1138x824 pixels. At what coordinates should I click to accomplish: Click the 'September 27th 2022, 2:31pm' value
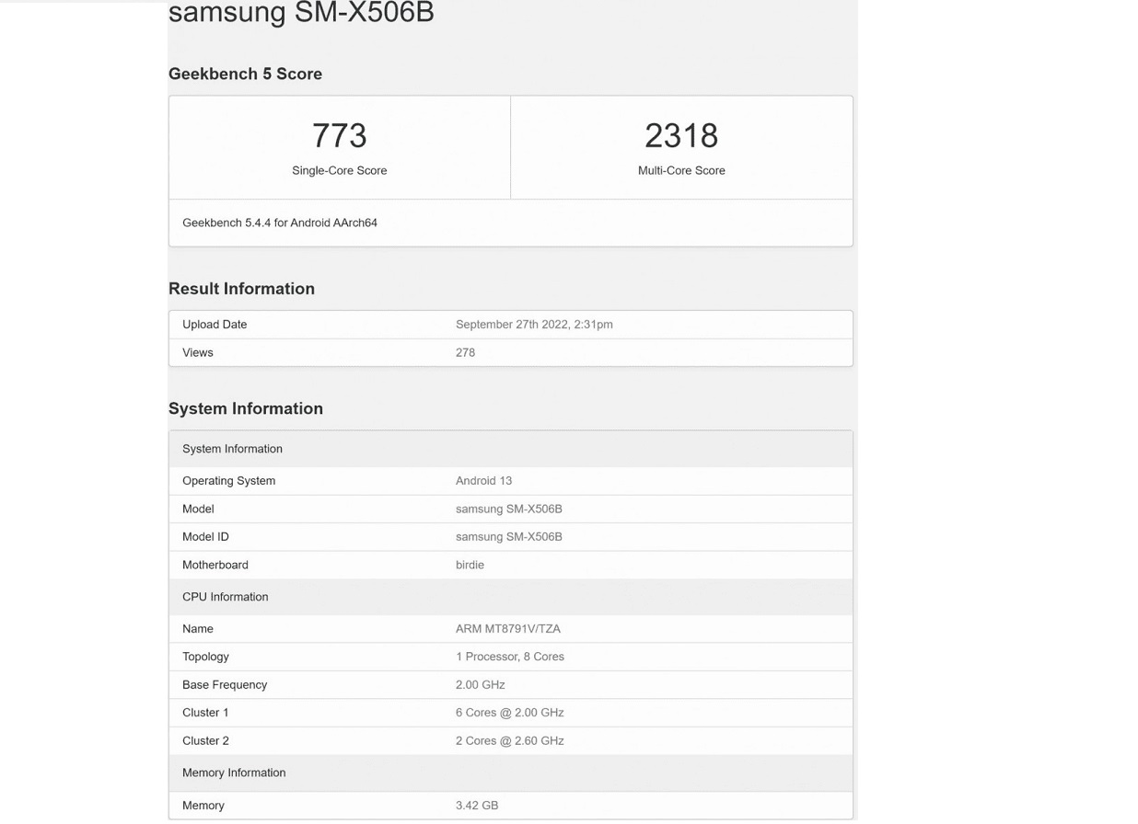(x=534, y=325)
